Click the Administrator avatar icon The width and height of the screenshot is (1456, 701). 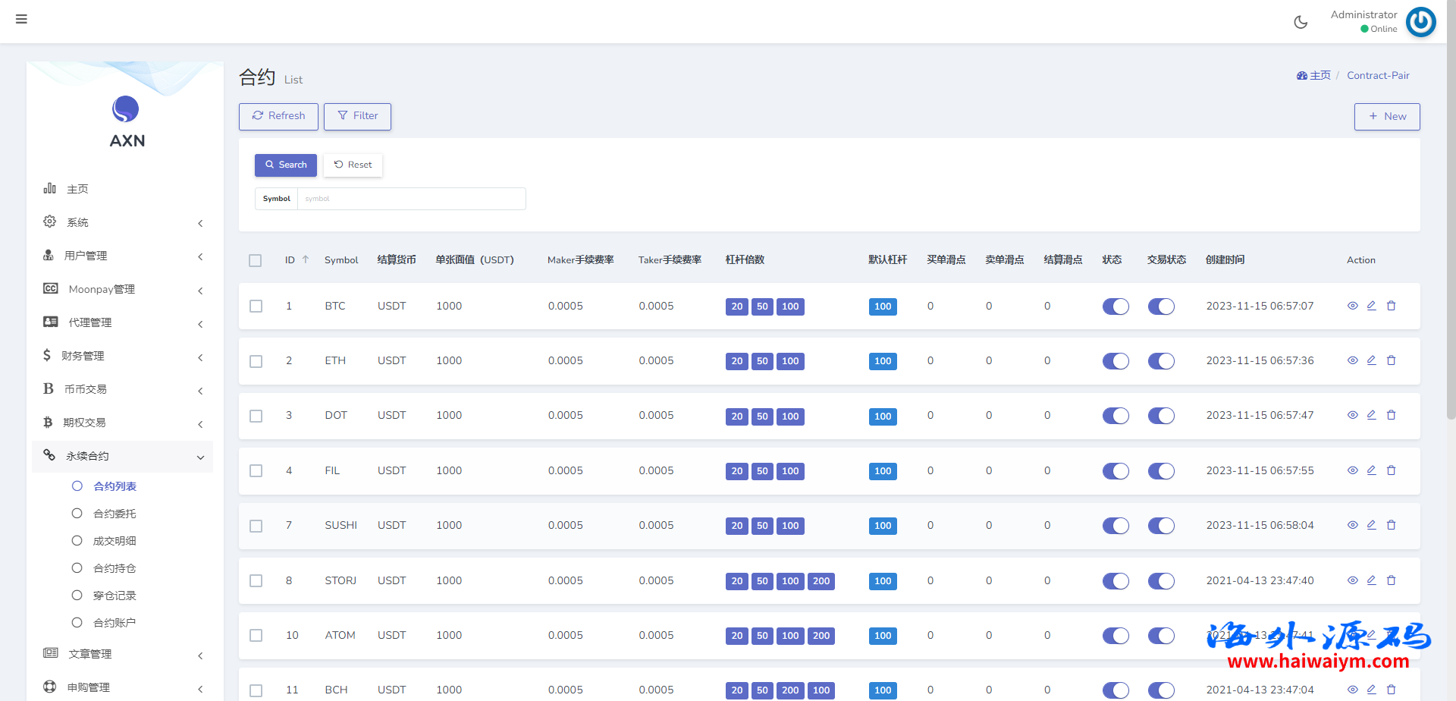[x=1420, y=22]
